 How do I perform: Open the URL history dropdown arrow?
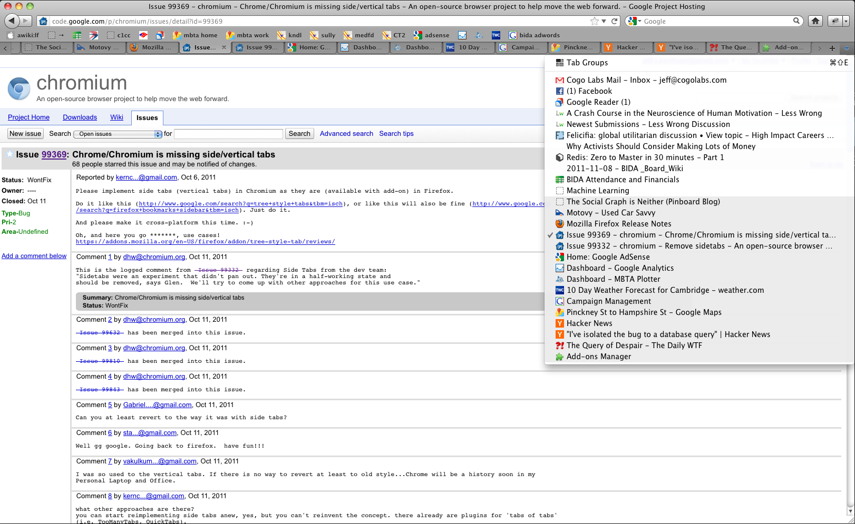[x=604, y=21]
